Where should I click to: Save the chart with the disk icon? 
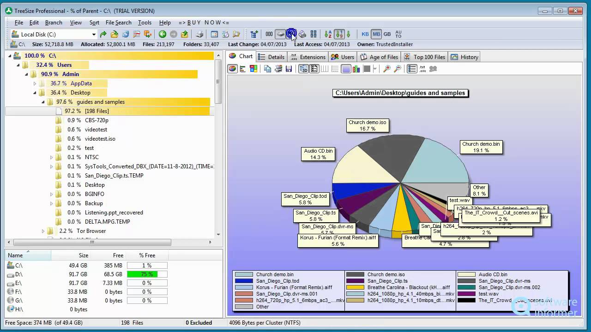(x=288, y=68)
